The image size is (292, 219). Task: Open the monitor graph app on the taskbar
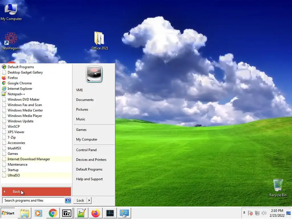(x=110, y=213)
